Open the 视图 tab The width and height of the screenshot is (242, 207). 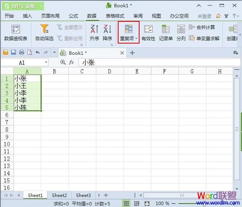tap(156, 16)
